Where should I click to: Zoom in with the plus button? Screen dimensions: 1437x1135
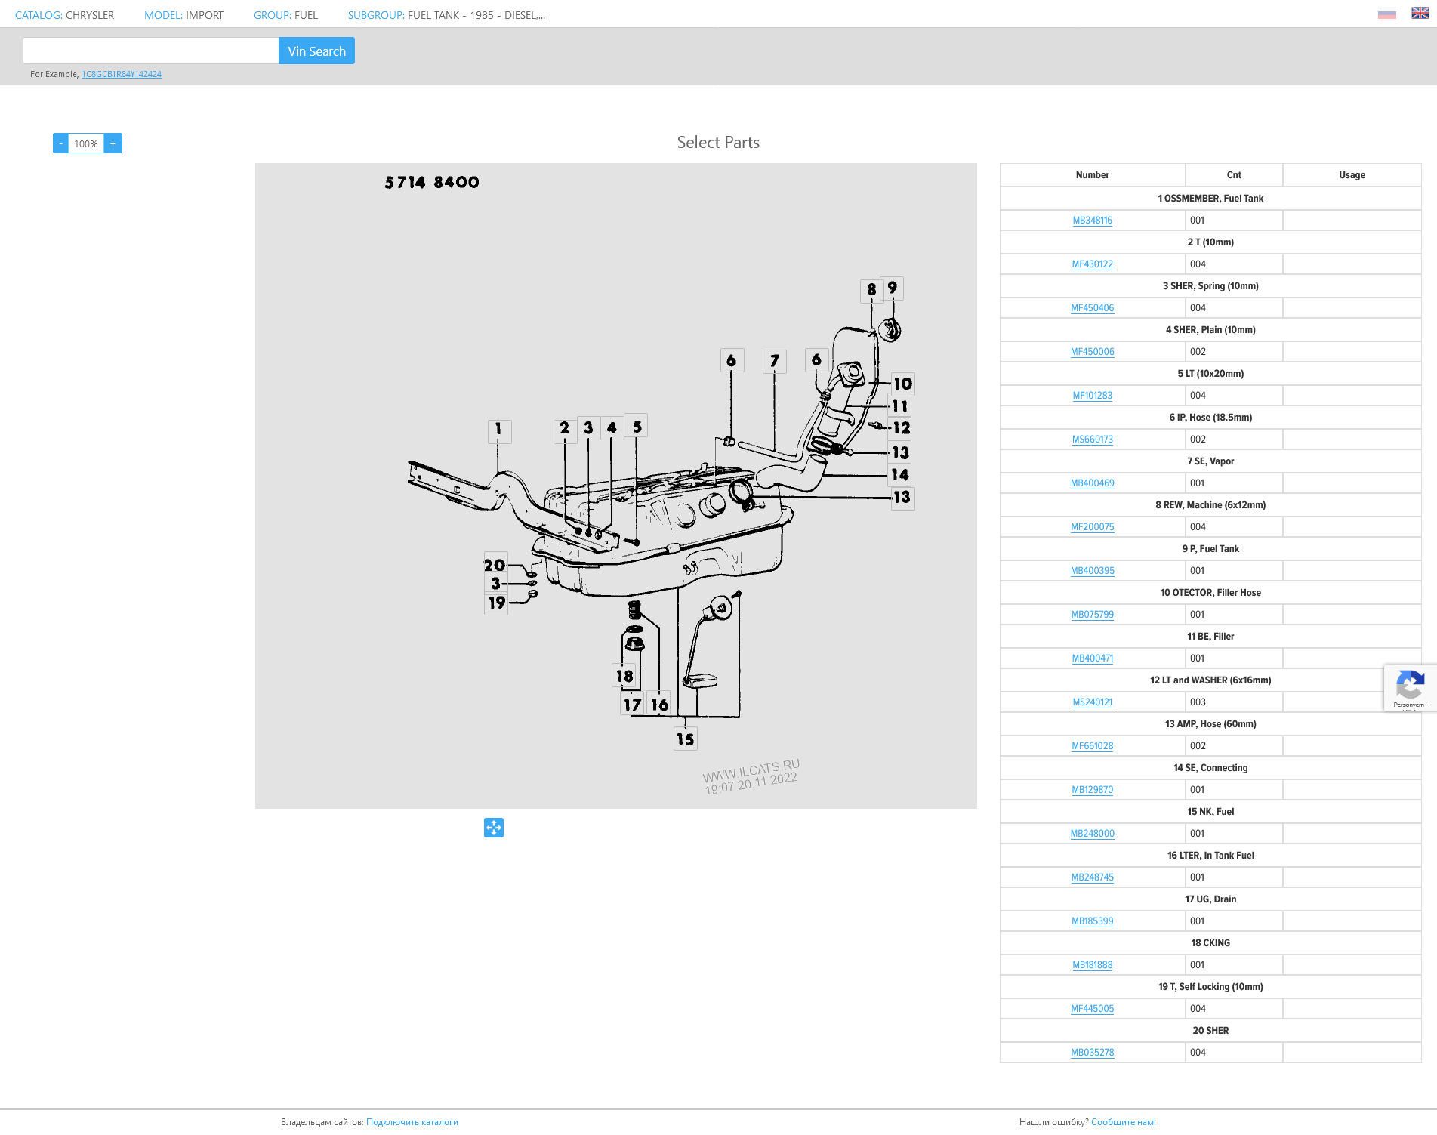coord(113,143)
